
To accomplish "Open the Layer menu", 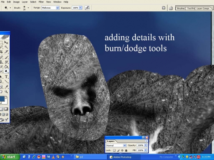I will (25, 2).
